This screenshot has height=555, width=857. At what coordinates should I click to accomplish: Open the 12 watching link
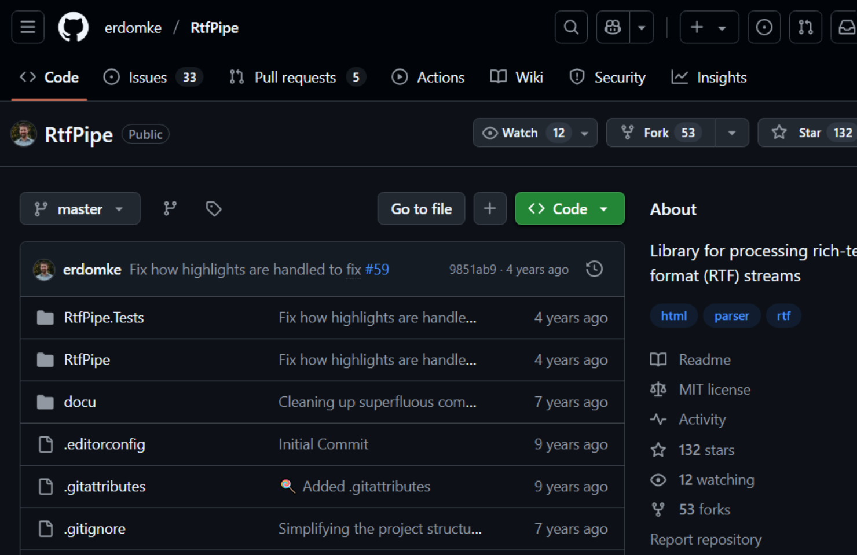coord(702,480)
